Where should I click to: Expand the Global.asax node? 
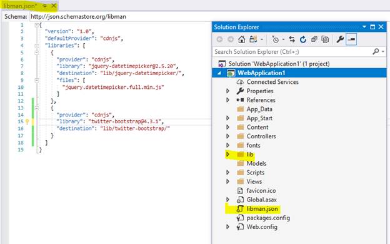tap(227, 200)
